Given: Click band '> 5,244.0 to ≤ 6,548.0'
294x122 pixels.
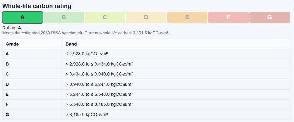Looking at the screenshot, I should click(99, 94).
